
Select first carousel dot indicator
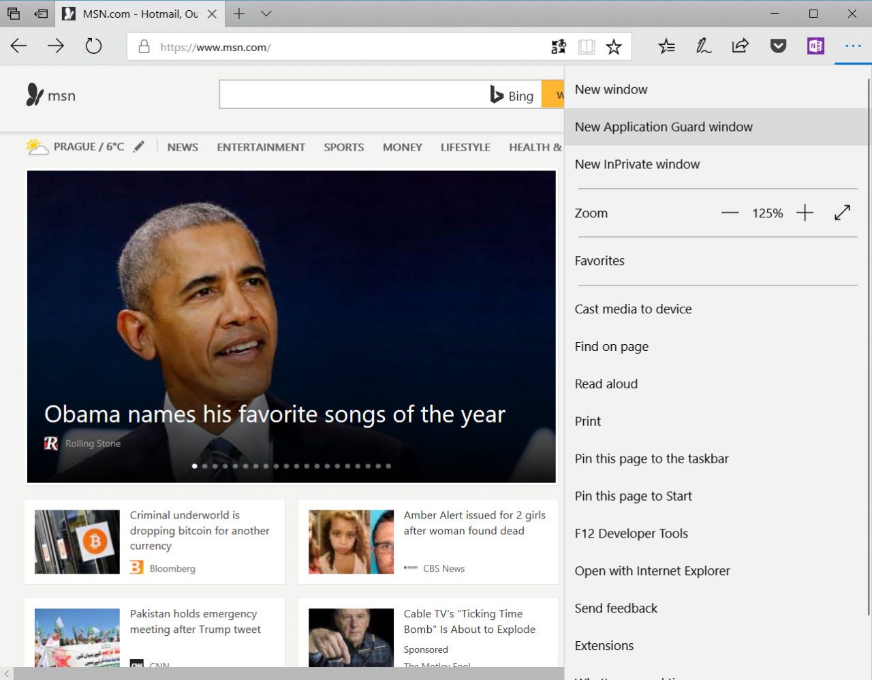pos(195,466)
